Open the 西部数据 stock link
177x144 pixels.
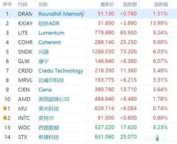tap(49, 127)
